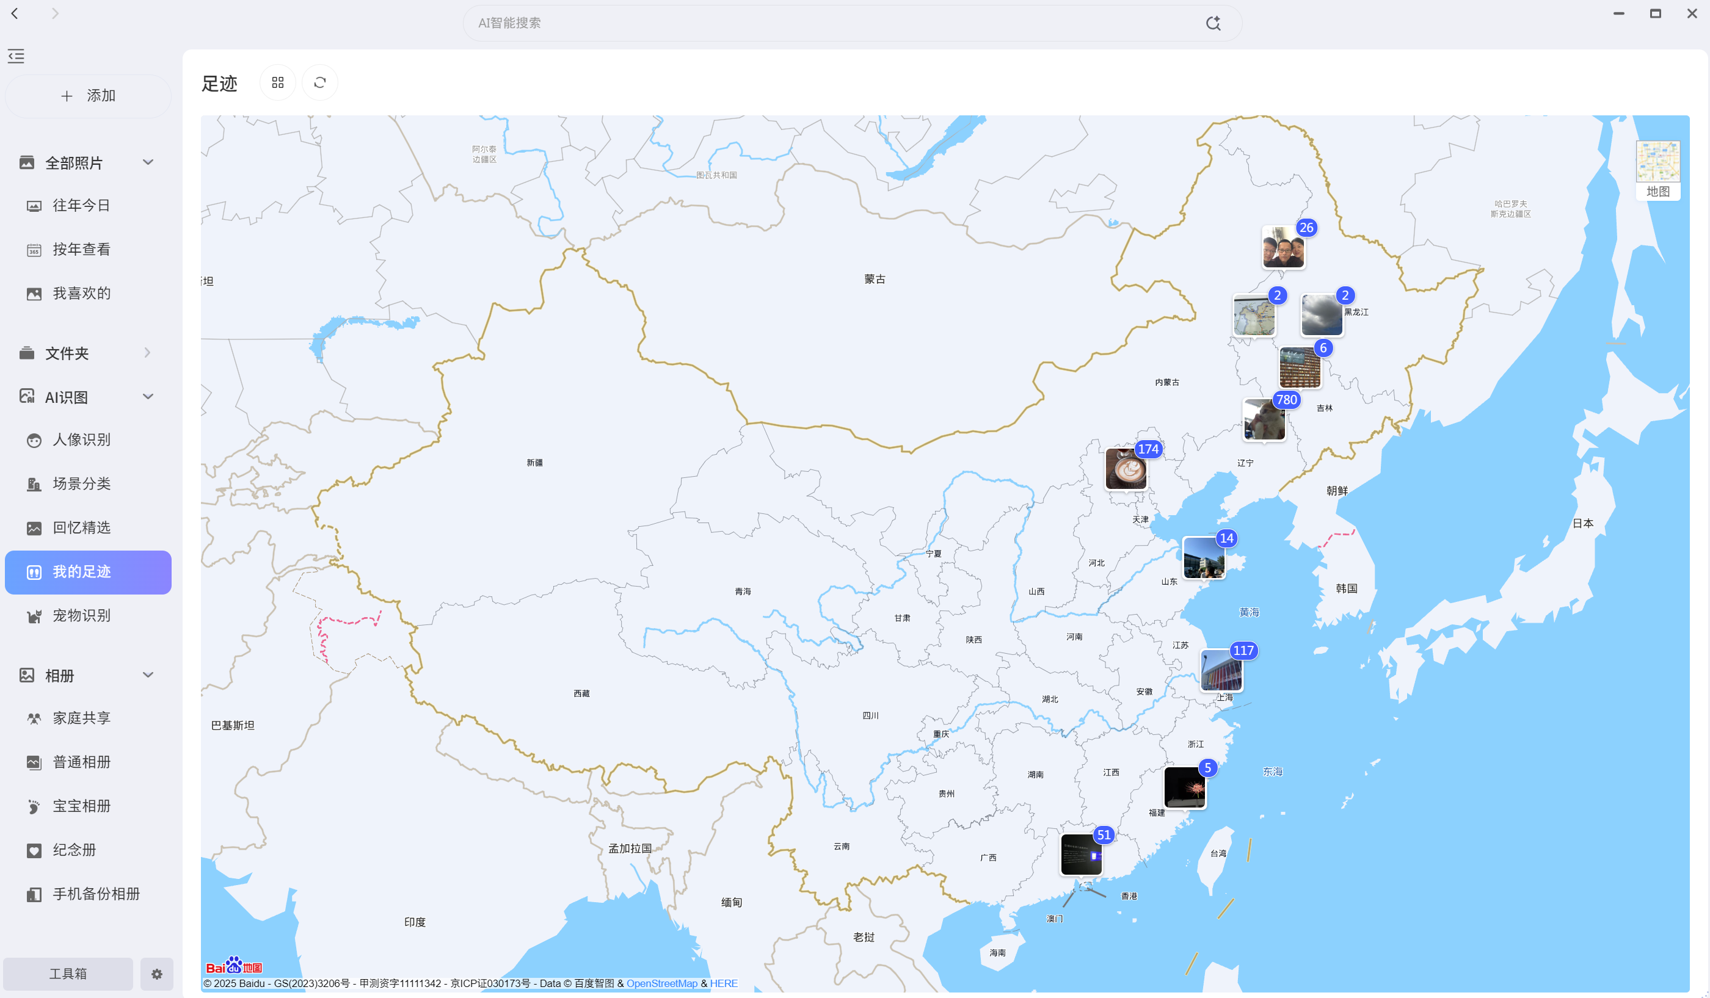Image resolution: width=1710 pixels, height=998 pixels.
Task: Open 人像识别 face recognition
Action: pos(81,439)
